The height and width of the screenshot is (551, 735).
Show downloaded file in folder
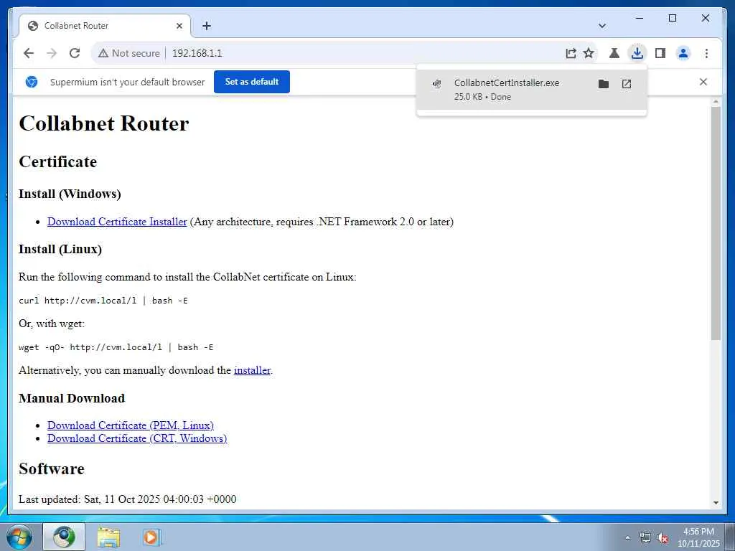pyautogui.click(x=603, y=84)
